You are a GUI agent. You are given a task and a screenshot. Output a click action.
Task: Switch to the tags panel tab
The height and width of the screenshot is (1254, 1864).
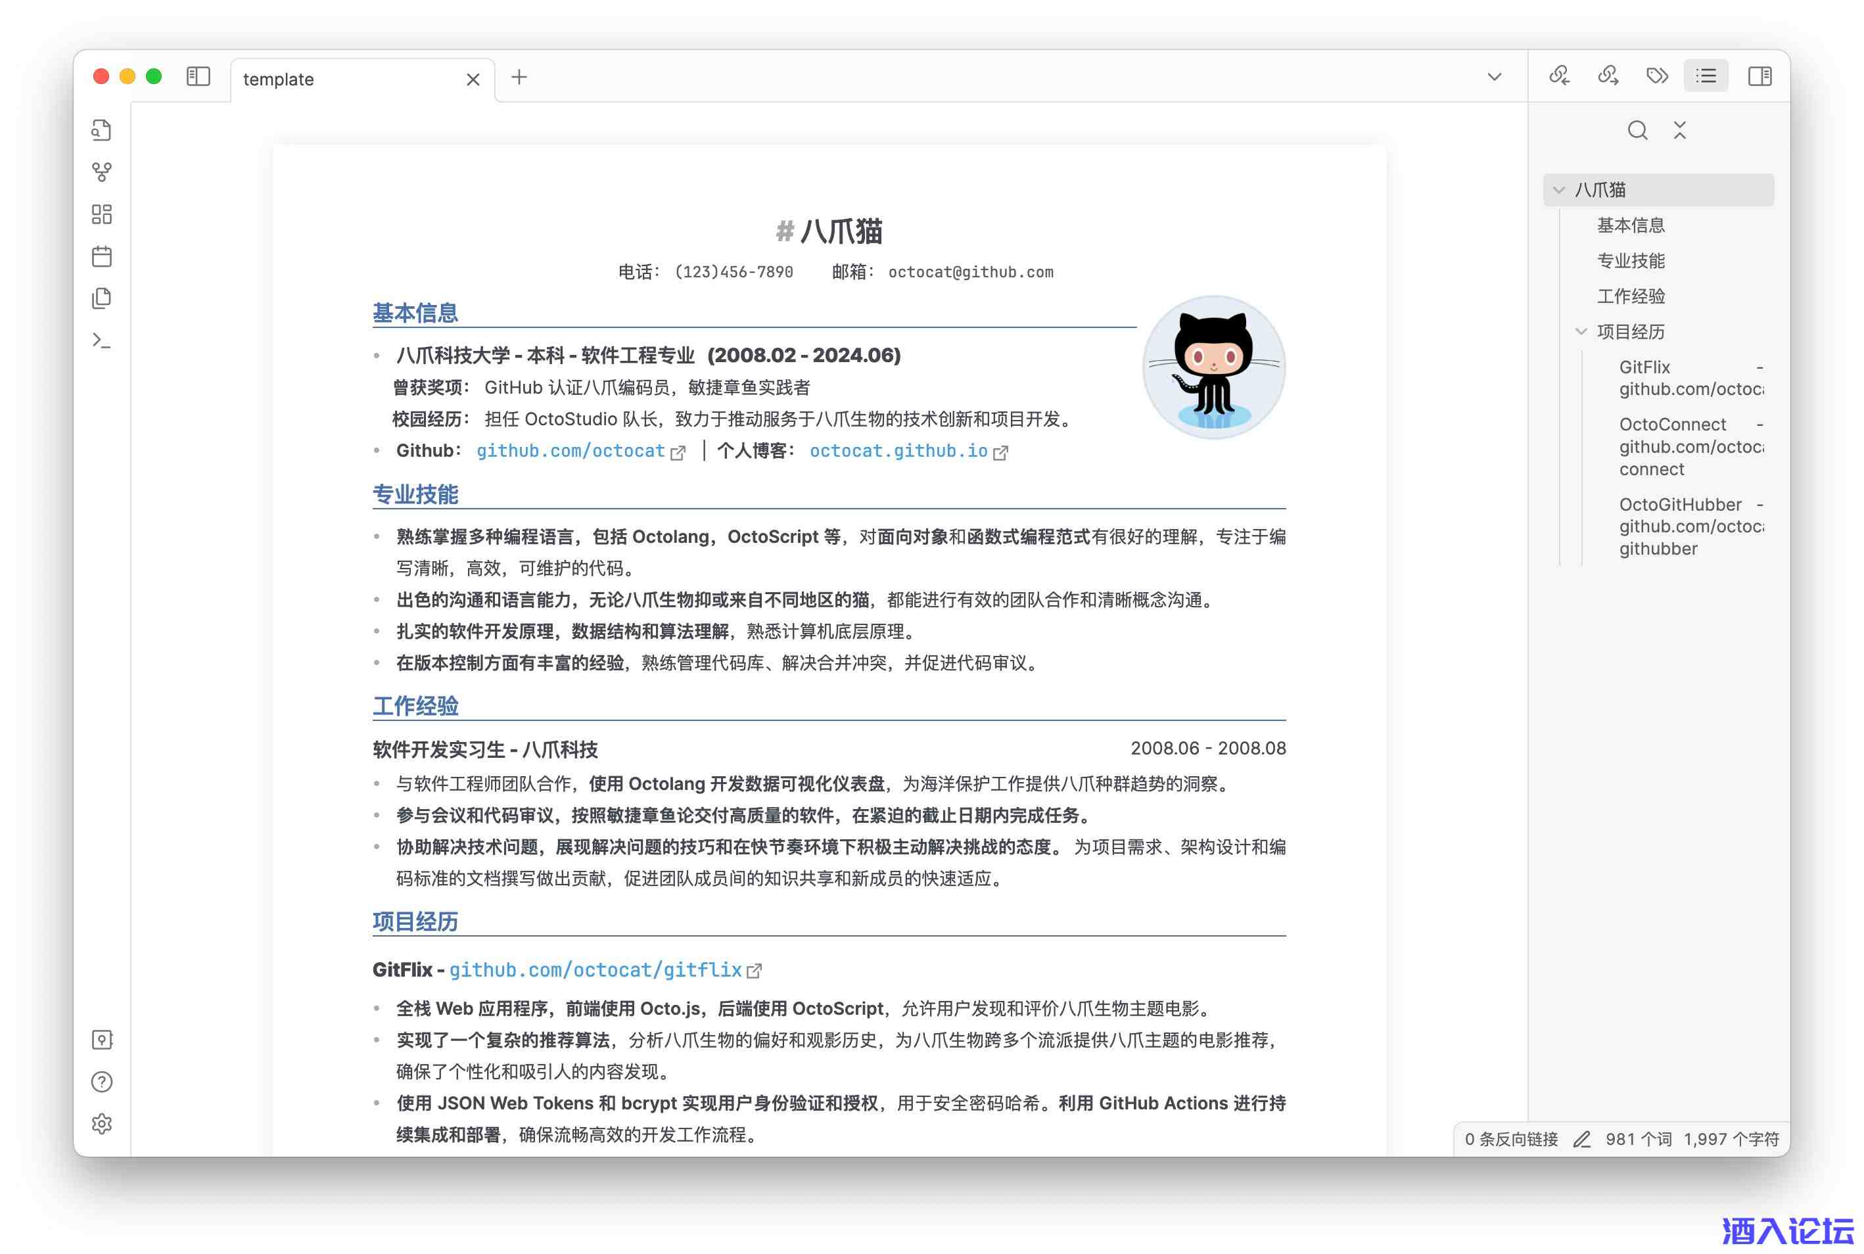pyautogui.click(x=1657, y=76)
